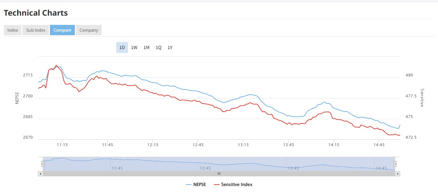Switch to the Company tab

point(88,30)
